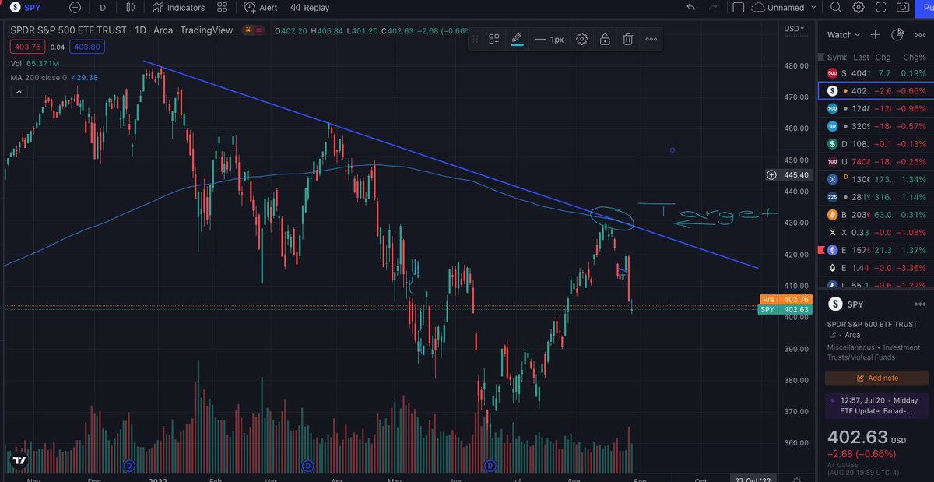
Task: Open watchlist more options menu
Action: (x=922, y=34)
